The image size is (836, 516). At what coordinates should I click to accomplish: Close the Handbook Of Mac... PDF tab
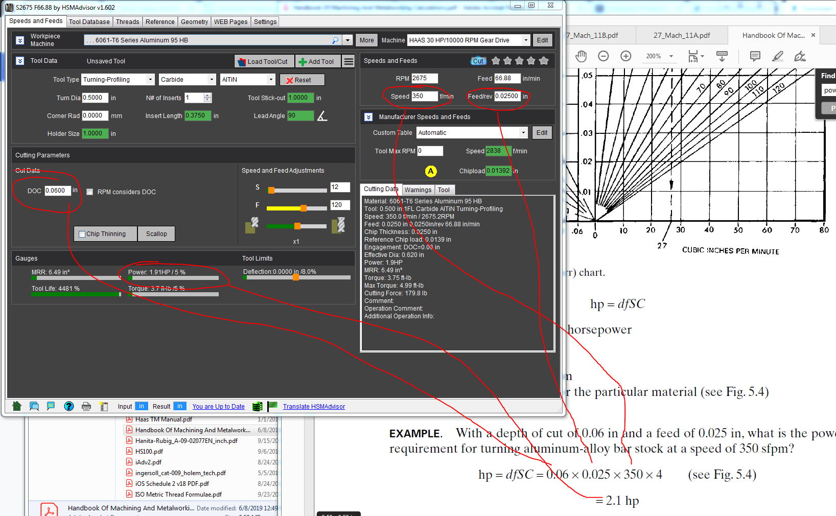pyautogui.click(x=813, y=35)
